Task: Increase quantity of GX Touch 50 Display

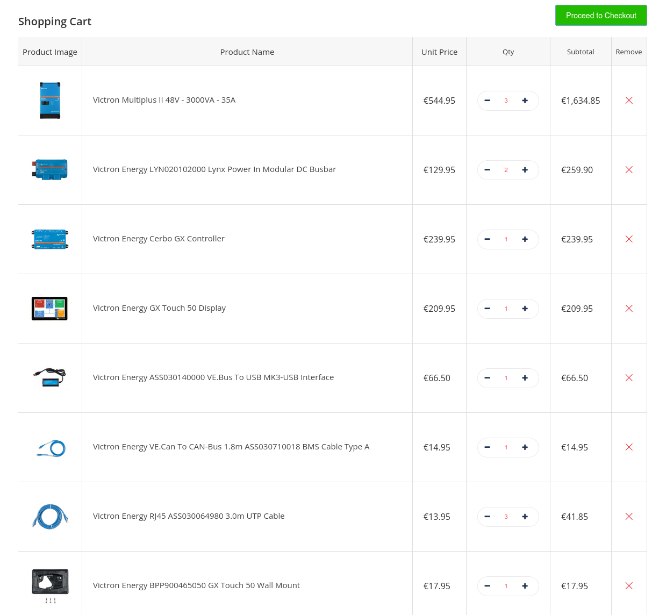Action: (525, 309)
